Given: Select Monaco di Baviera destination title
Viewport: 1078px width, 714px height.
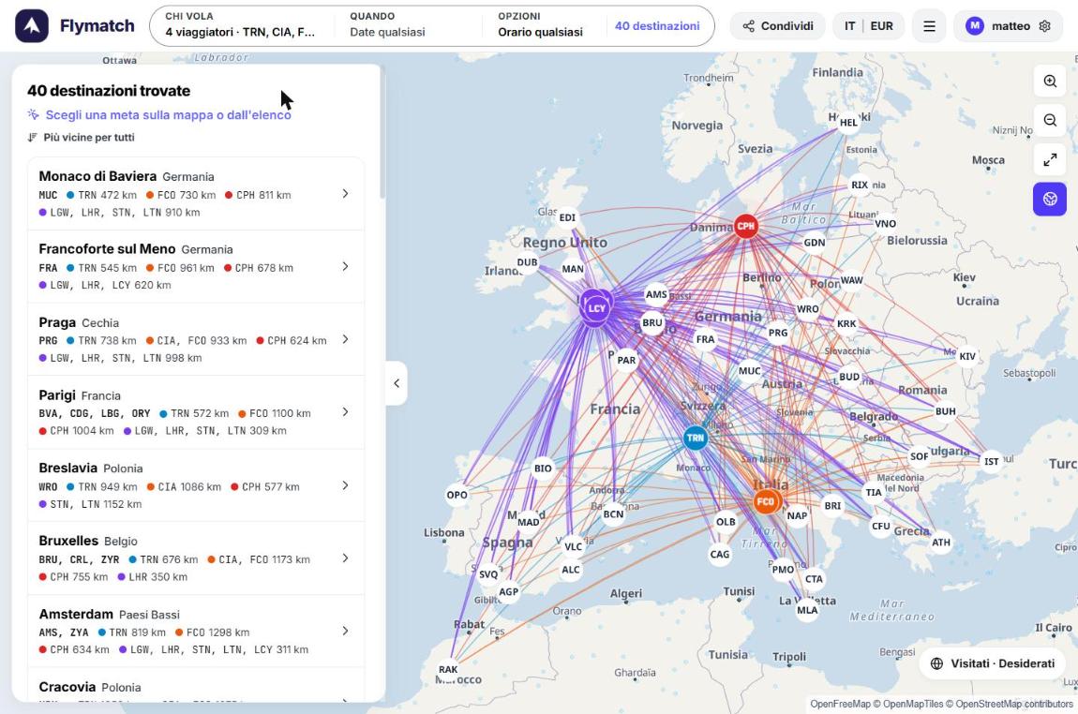Looking at the screenshot, I should coord(97,176).
